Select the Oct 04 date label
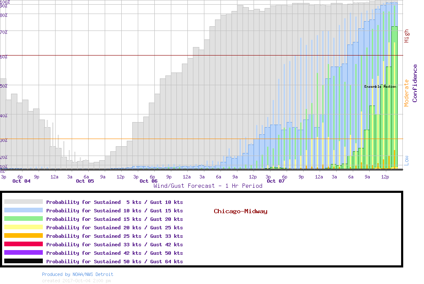This screenshot has height=284, width=424. [21, 181]
